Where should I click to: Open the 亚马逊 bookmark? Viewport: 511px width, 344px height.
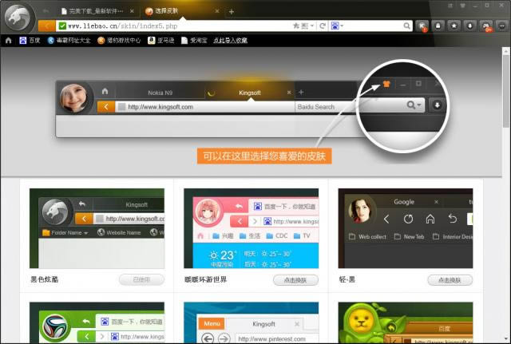pyautogui.click(x=161, y=41)
